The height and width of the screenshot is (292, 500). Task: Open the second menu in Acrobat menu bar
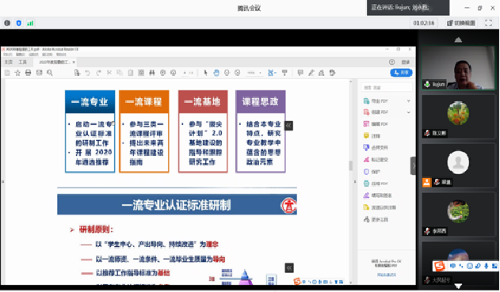pos(21,55)
